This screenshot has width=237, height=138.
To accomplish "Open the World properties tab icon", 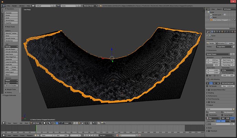I will pyautogui.click(x=219, y=32).
